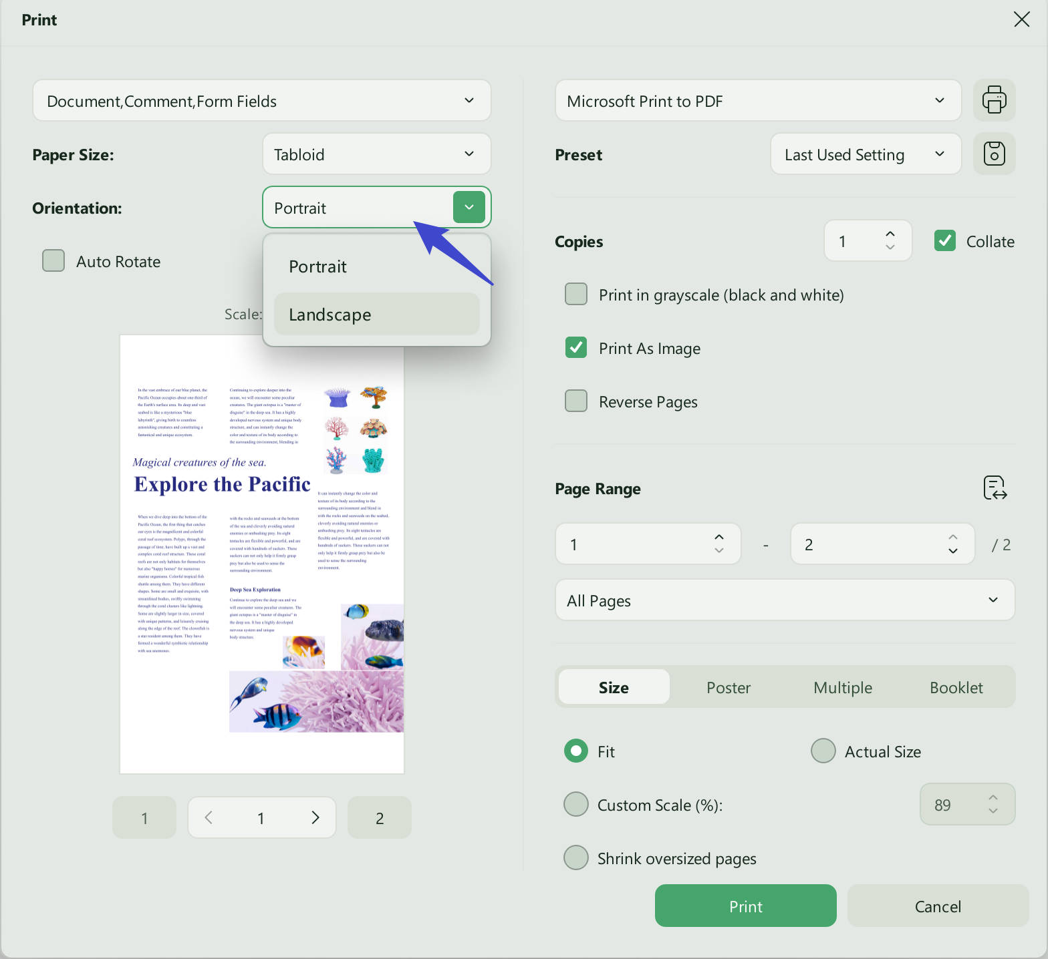Viewport: 1048px width, 959px height.
Task: Enable Reverse Pages checkbox
Action: (x=576, y=401)
